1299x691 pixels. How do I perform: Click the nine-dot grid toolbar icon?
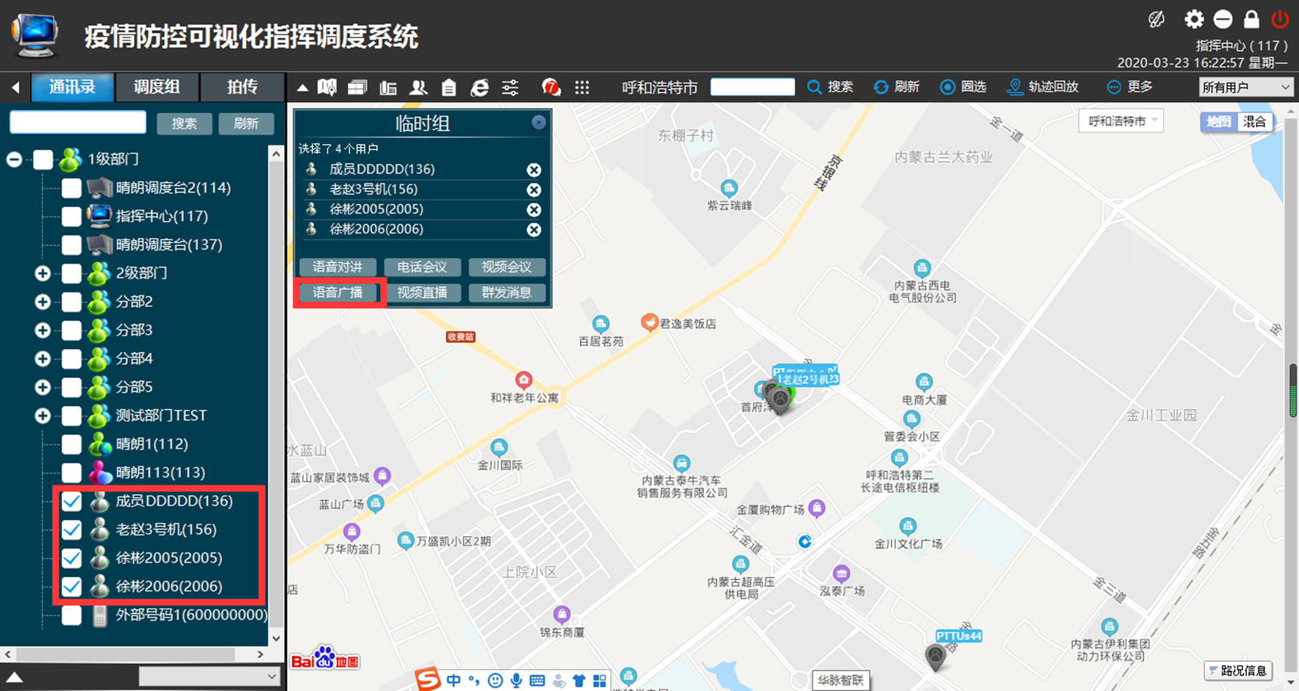click(582, 87)
